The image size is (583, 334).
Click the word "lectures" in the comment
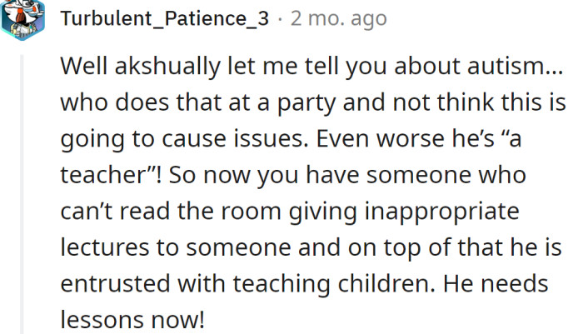[106, 247]
